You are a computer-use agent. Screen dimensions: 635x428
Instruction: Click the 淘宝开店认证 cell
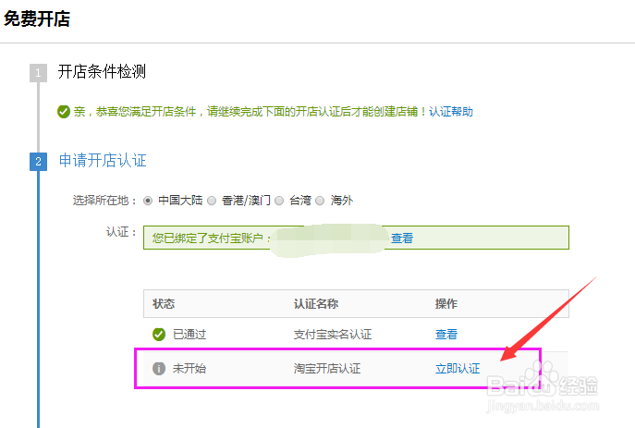[327, 369]
